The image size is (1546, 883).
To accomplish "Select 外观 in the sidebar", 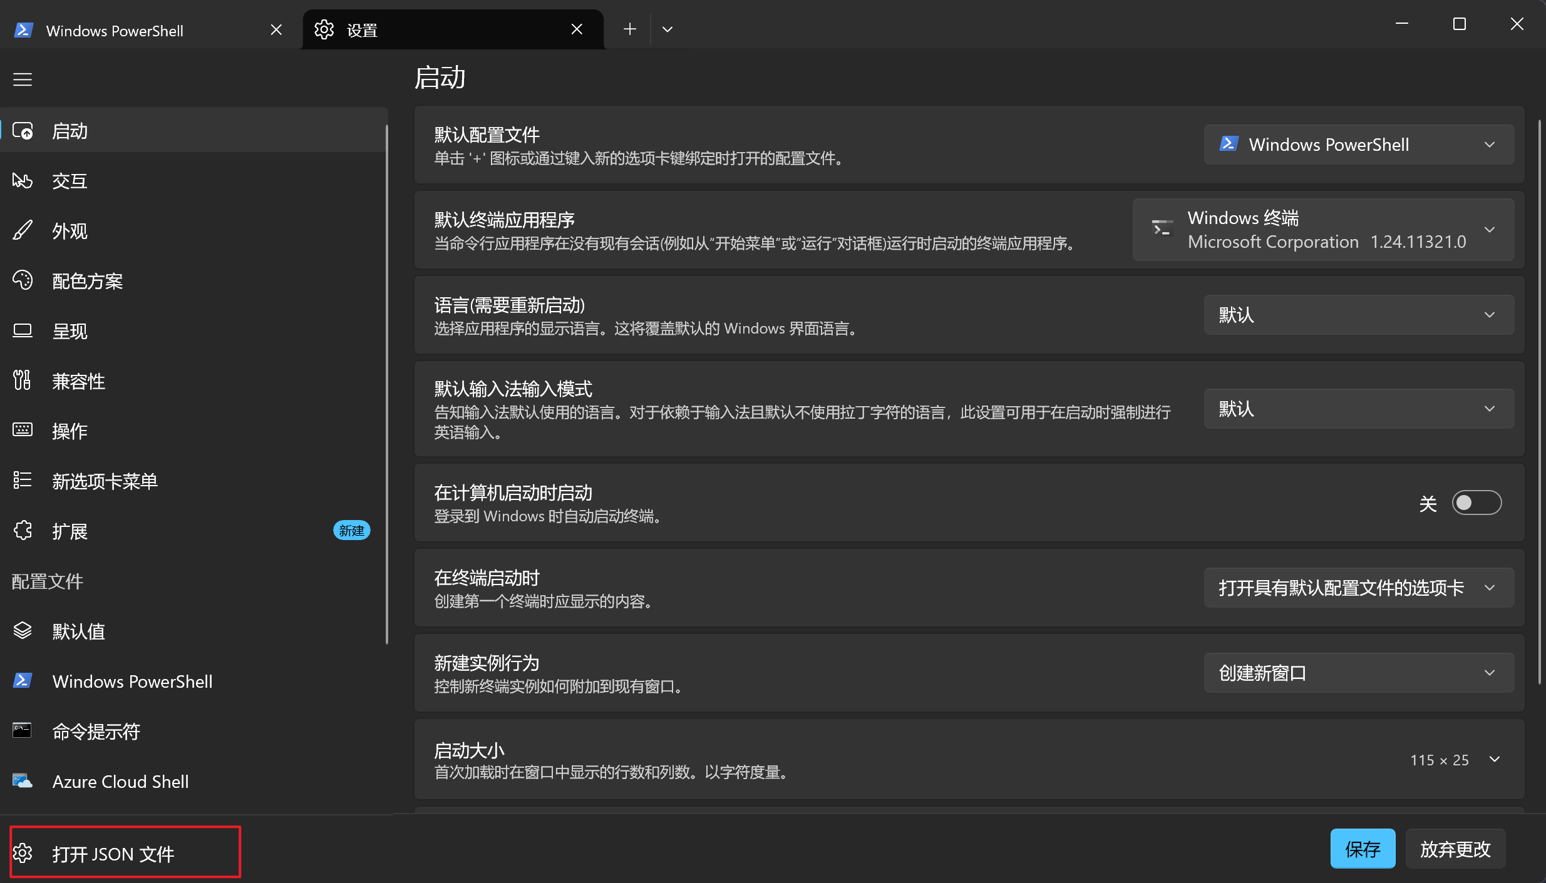I will [x=194, y=231].
